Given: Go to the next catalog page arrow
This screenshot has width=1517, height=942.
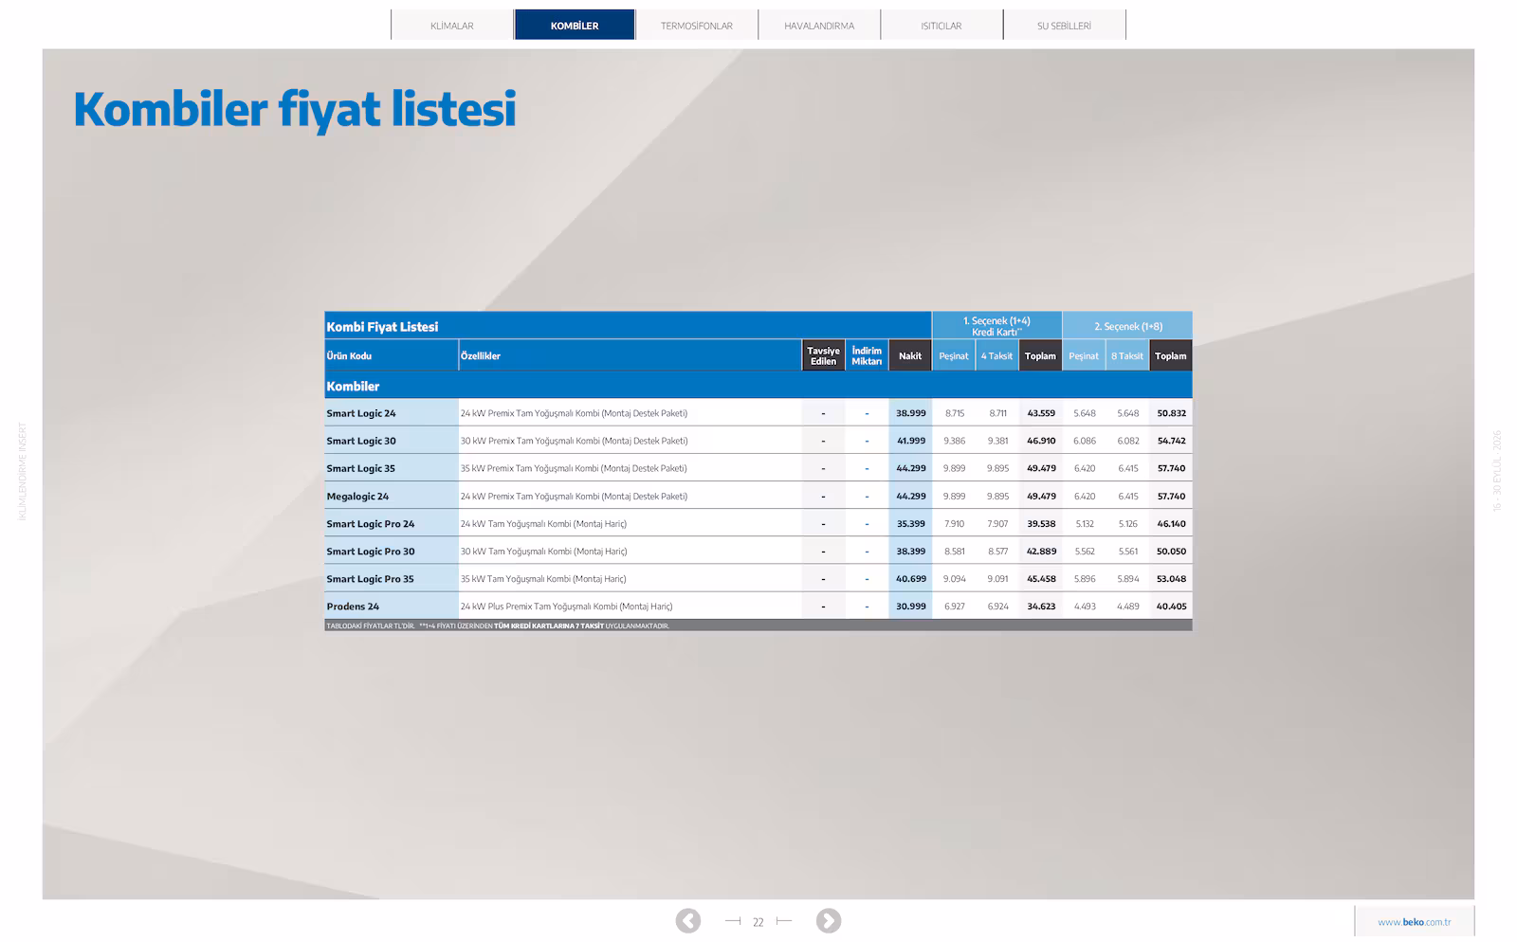Looking at the screenshot, I should [x=829, y=921].
